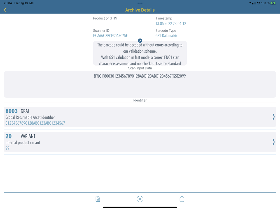
Task: Tap the GS1-Datamatrix barcode type value
Action: pos(166,36)
